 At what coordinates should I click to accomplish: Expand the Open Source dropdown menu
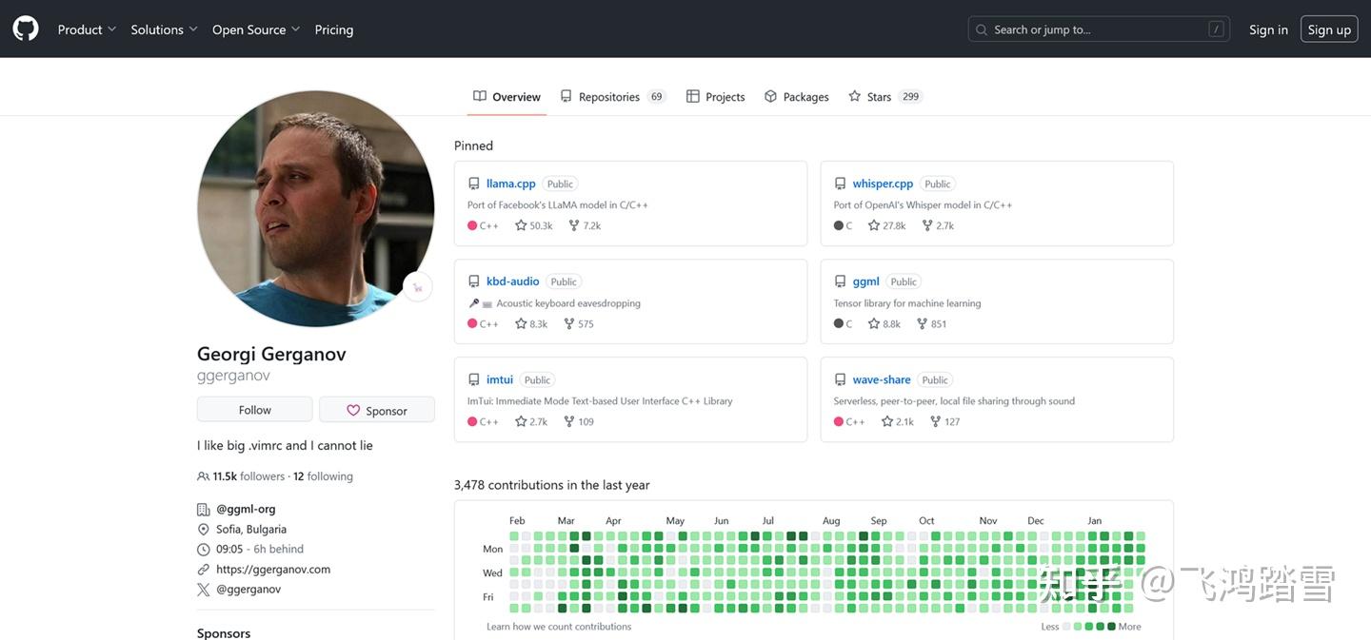click(256, 29)
